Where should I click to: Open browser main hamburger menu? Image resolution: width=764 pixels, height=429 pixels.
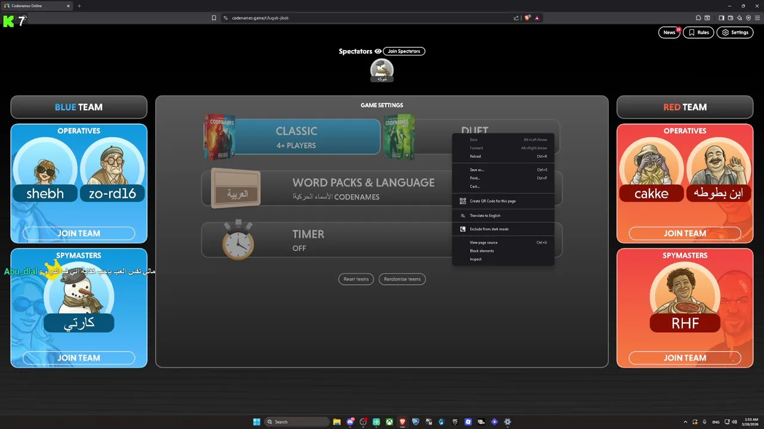(757, 18)
